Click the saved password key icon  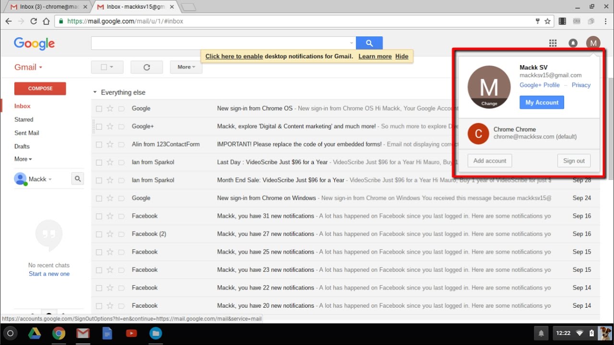pos(538,21)
